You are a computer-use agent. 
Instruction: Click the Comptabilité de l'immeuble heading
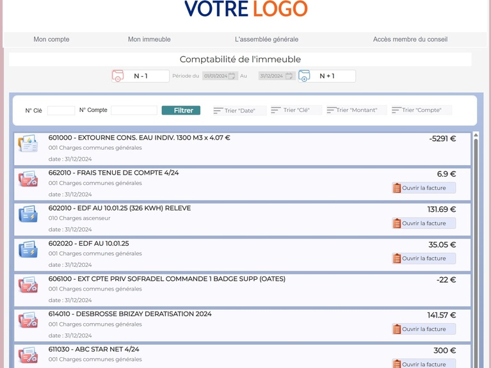coord(240,59)
